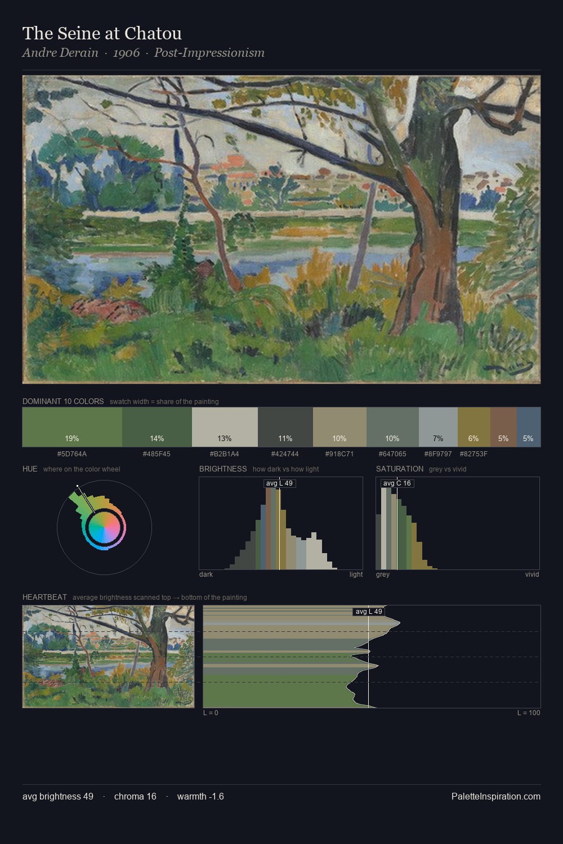Pick the slate blue 5% swatch
563x844 pixels.
pyautogui.click(x=529, y=427)
